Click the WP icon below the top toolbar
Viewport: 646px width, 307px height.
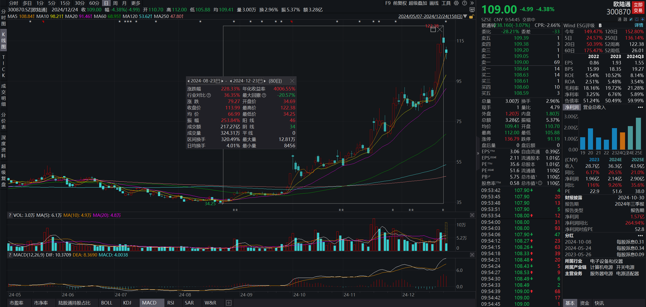[472, 10]
